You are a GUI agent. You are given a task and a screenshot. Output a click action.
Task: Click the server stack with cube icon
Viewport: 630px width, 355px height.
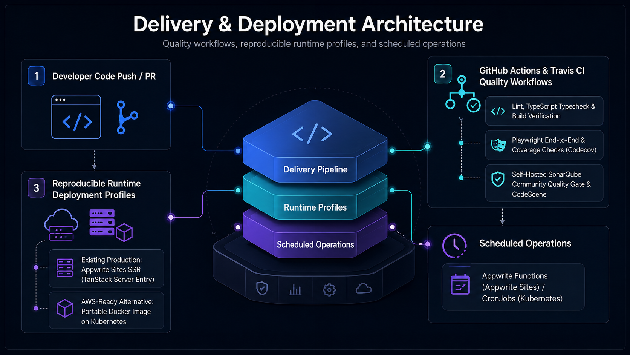111,225
